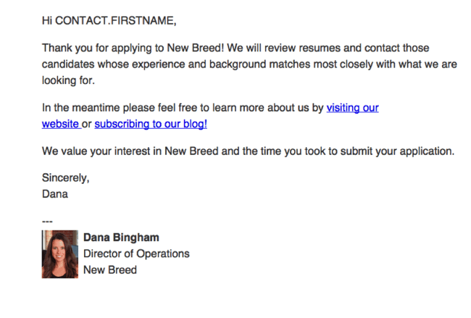Click Dana Bingham's profile photo

60,254
